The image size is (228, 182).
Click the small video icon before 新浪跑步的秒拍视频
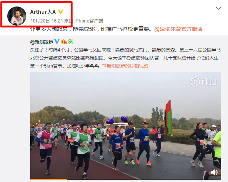tap(103, 66)
